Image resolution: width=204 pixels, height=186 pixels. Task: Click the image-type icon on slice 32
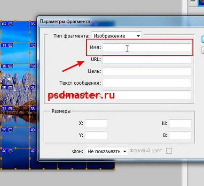(x=10, y=109)
